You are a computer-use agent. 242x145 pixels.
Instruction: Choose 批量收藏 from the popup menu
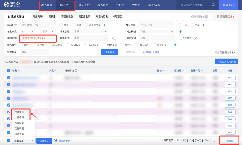pos(19,123)
